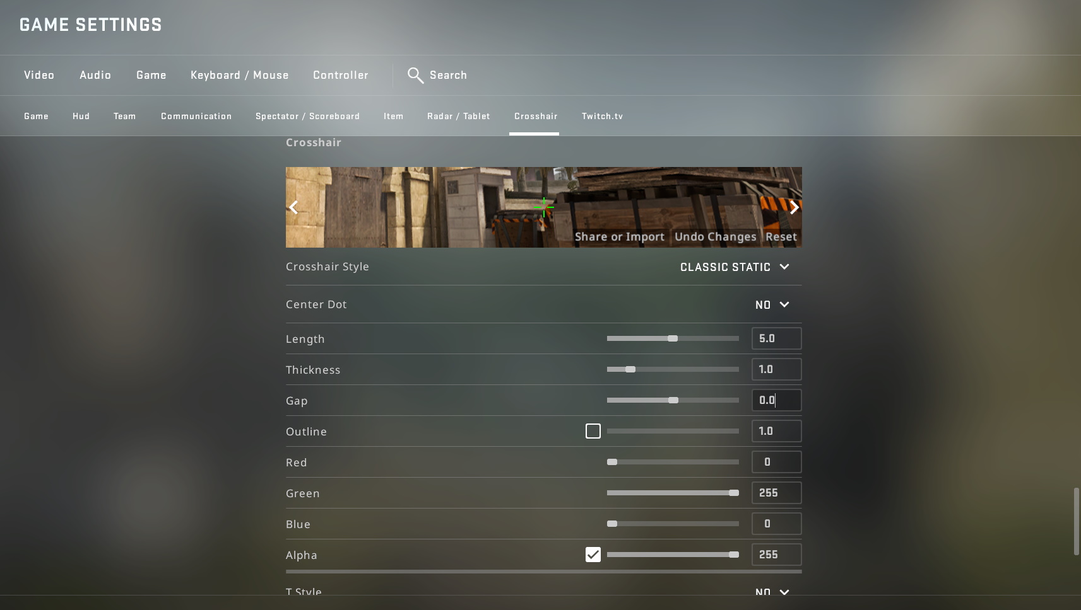Viewport: 1081px width, 610px height.
Task: Switch to the top-level Game tab
Action: [x=151, y=75]
